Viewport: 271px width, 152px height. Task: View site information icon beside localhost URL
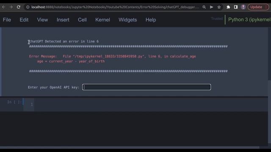click(x=28, y=7)
